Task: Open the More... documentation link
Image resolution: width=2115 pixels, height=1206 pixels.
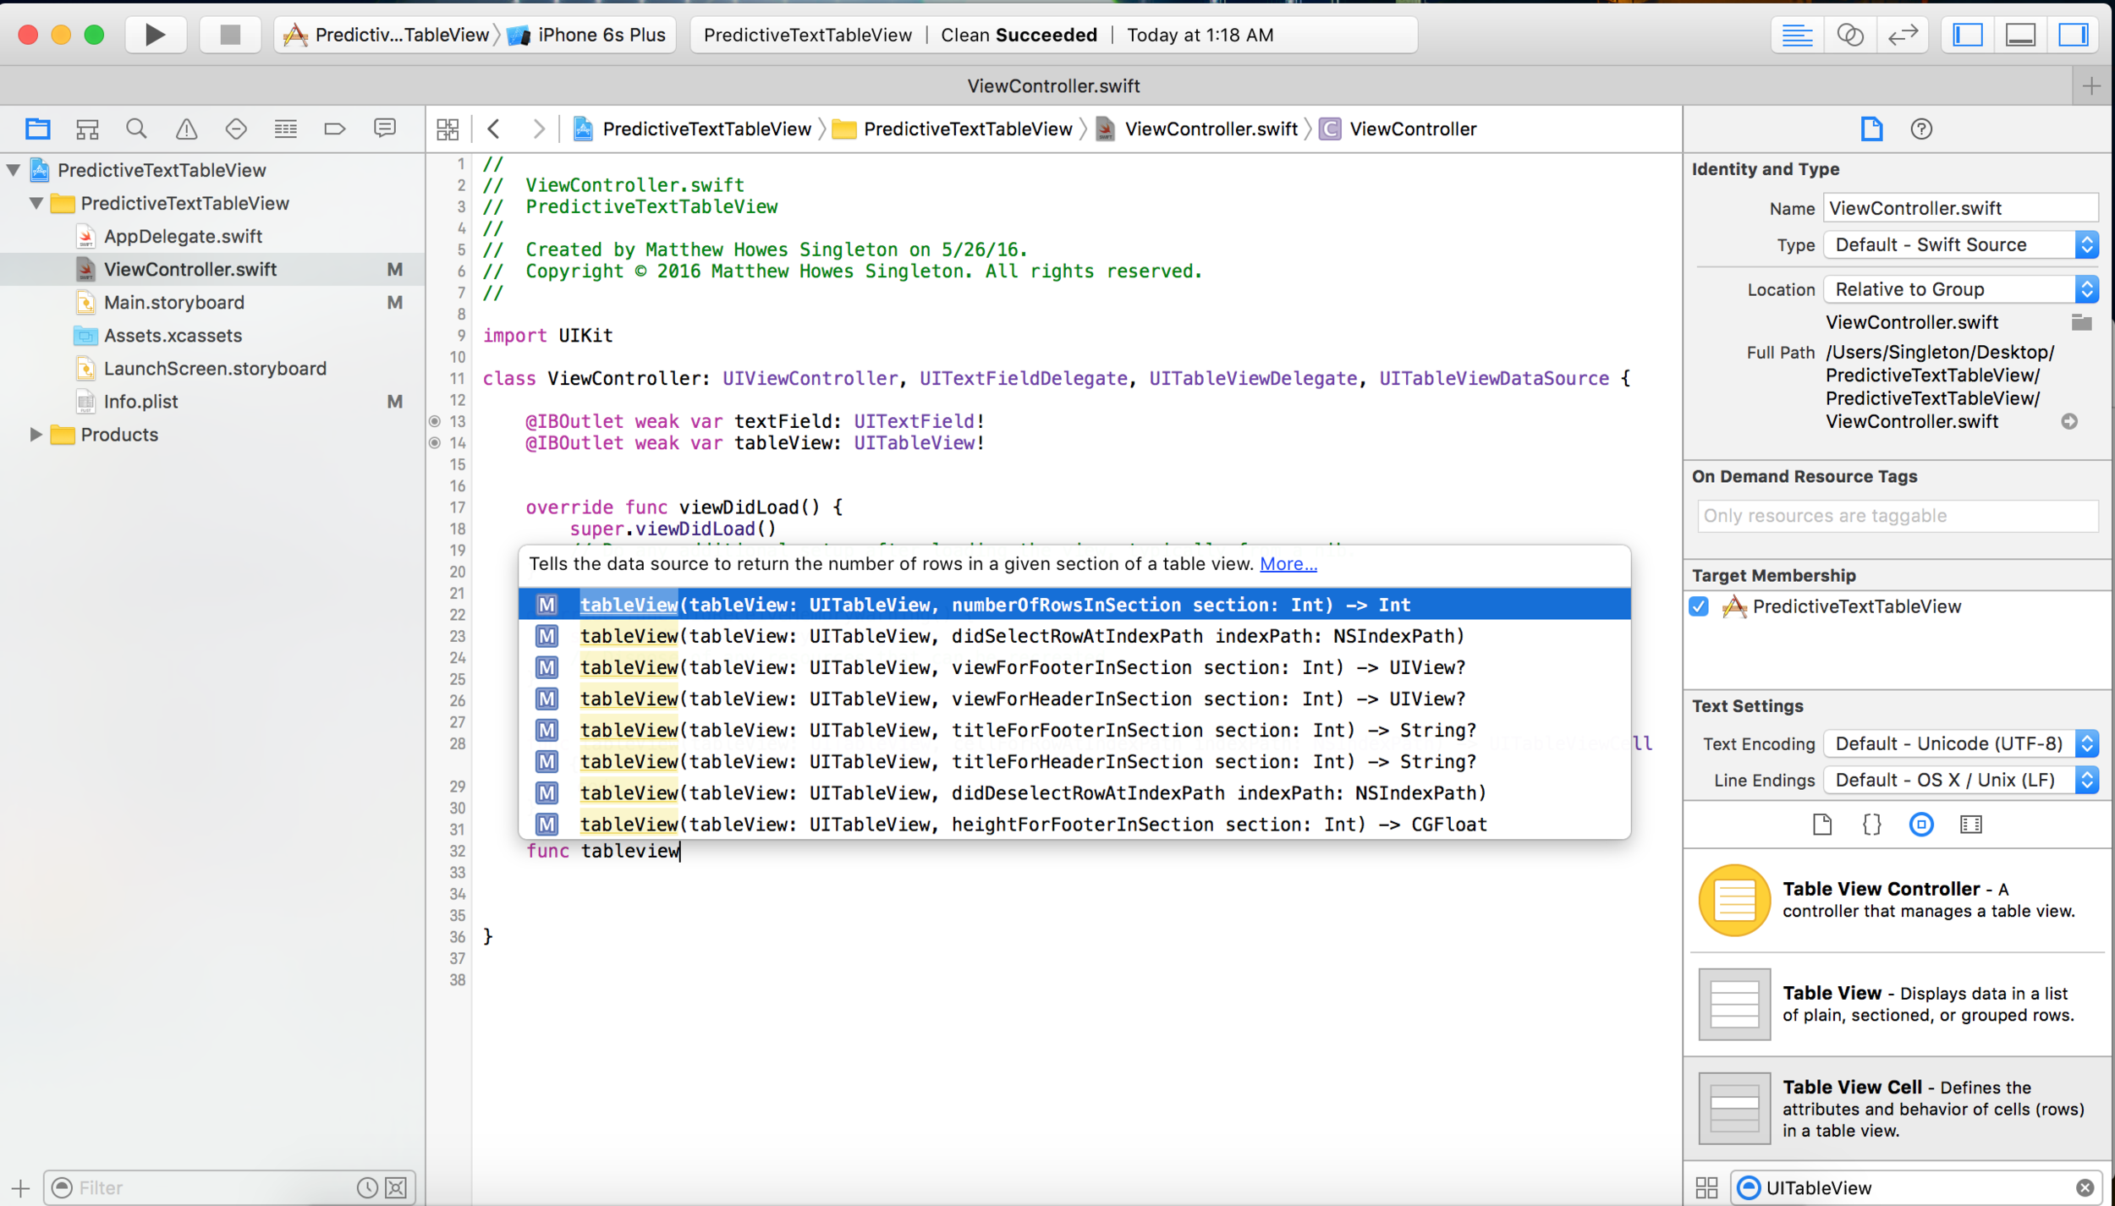Action: (1288, 563)
